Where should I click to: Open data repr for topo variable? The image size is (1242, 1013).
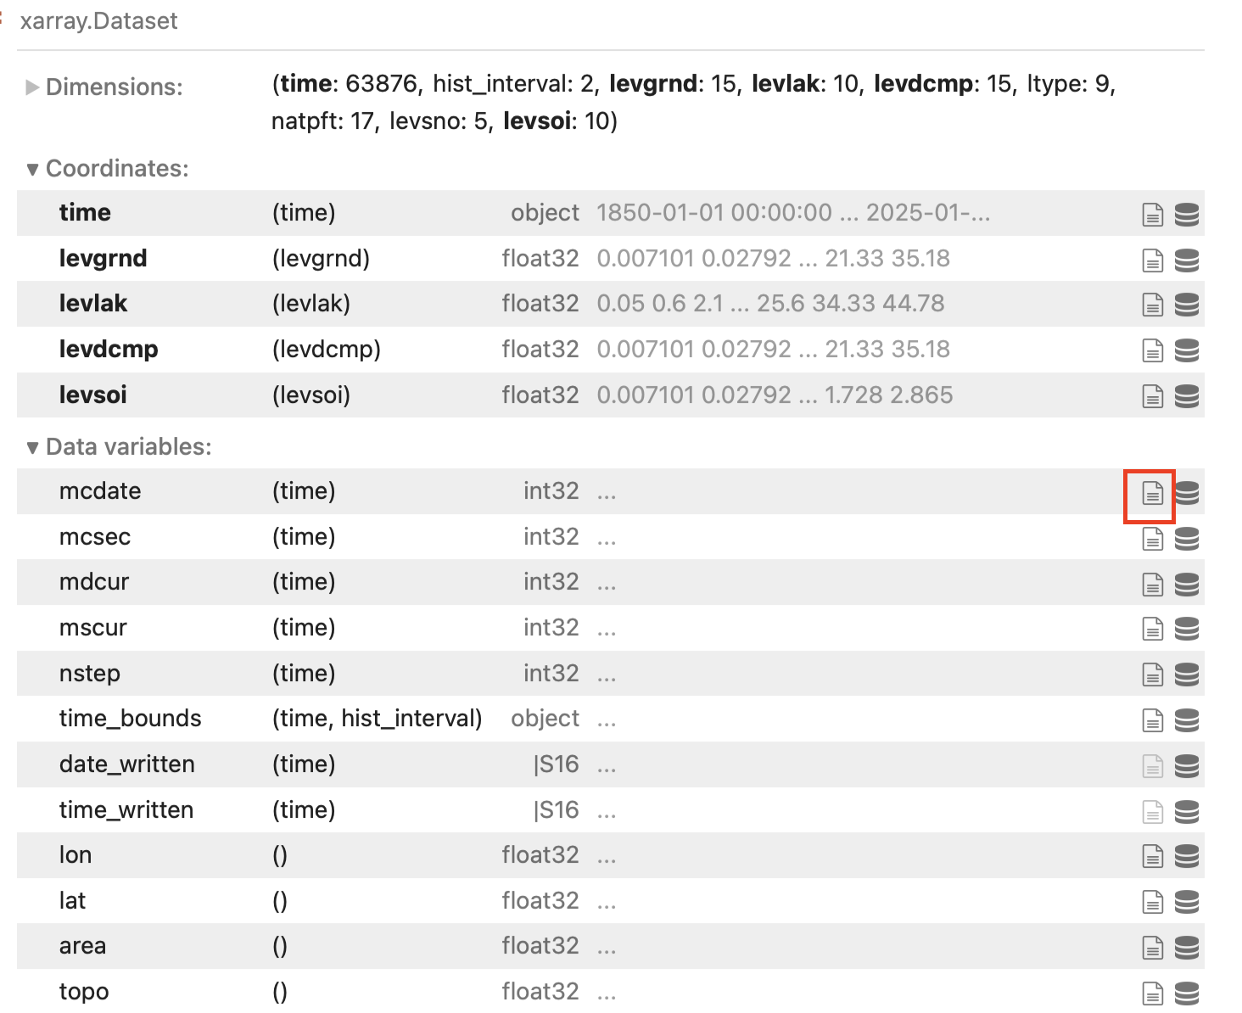tap(1187, 993)
